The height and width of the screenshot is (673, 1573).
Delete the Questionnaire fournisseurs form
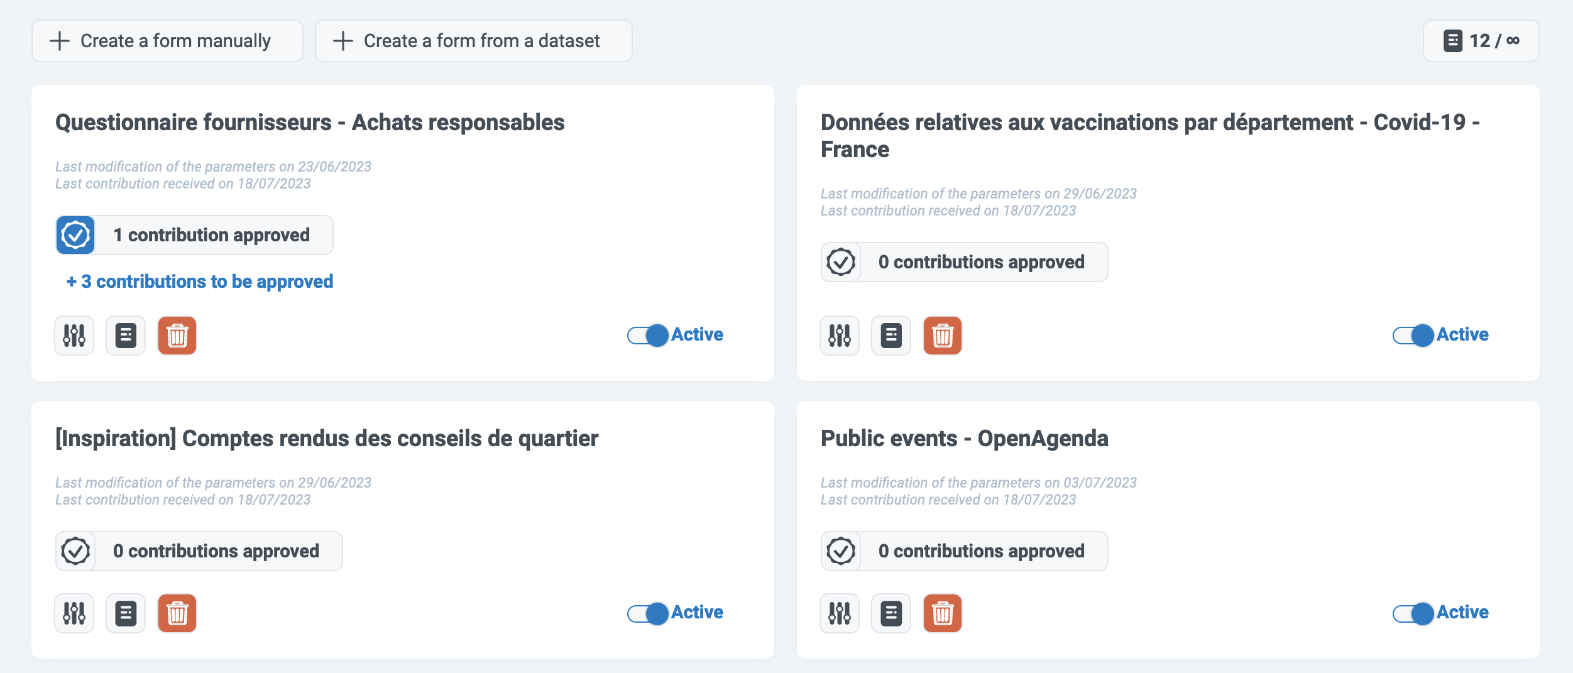coord(177,336)
